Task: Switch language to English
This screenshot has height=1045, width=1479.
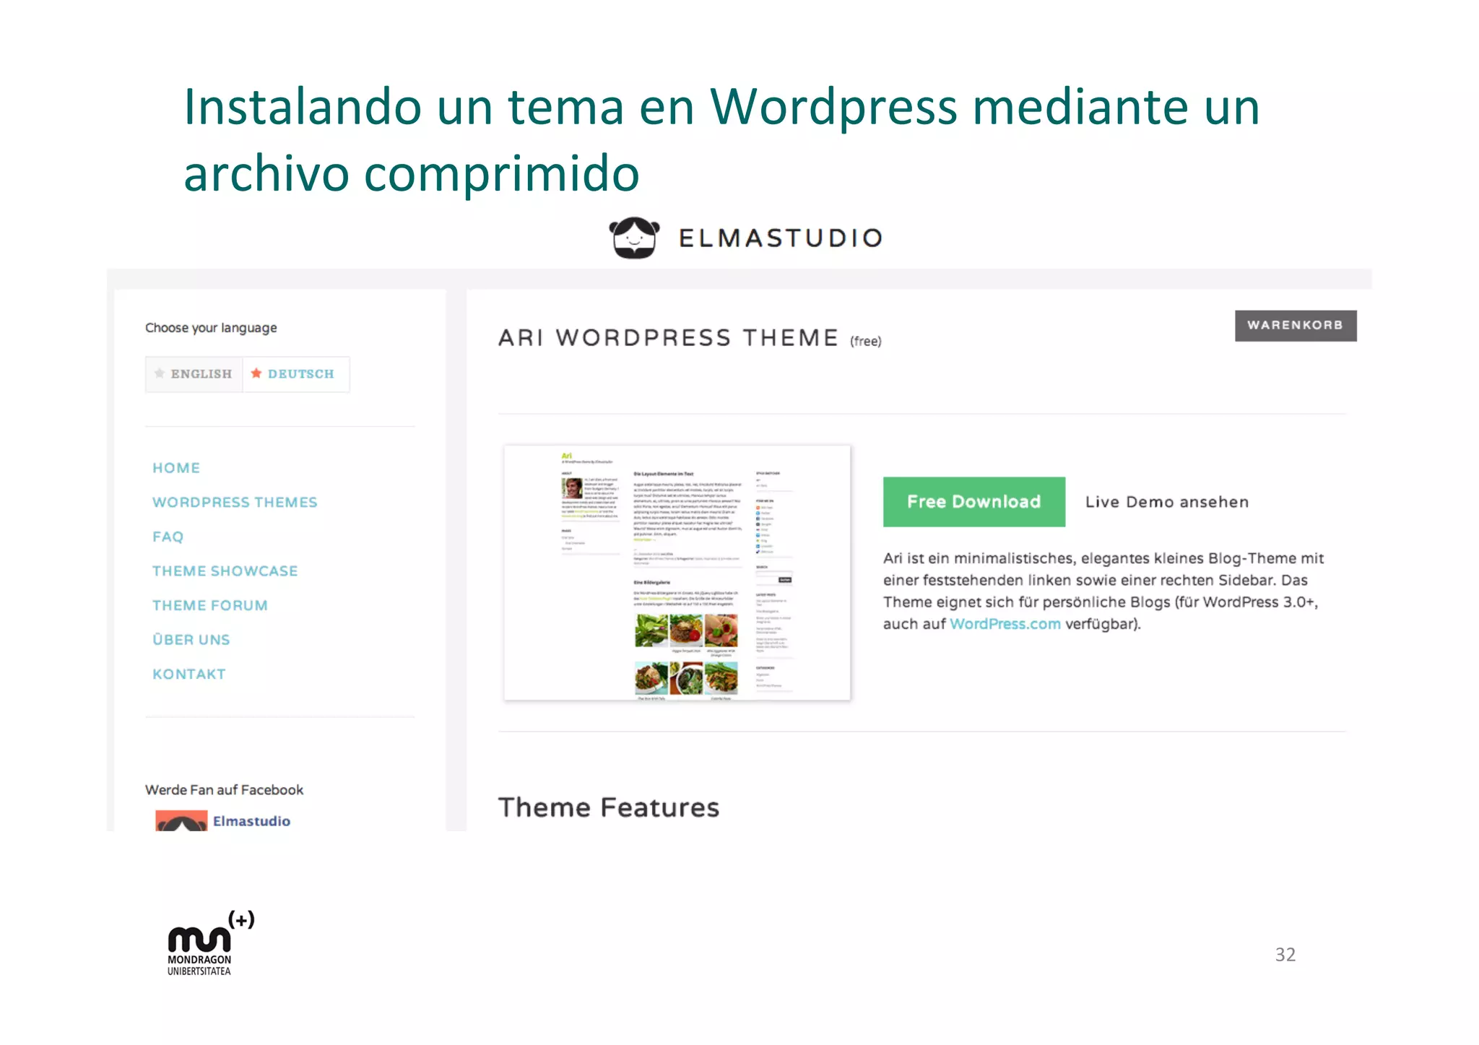Action: [x=194, y=374]
